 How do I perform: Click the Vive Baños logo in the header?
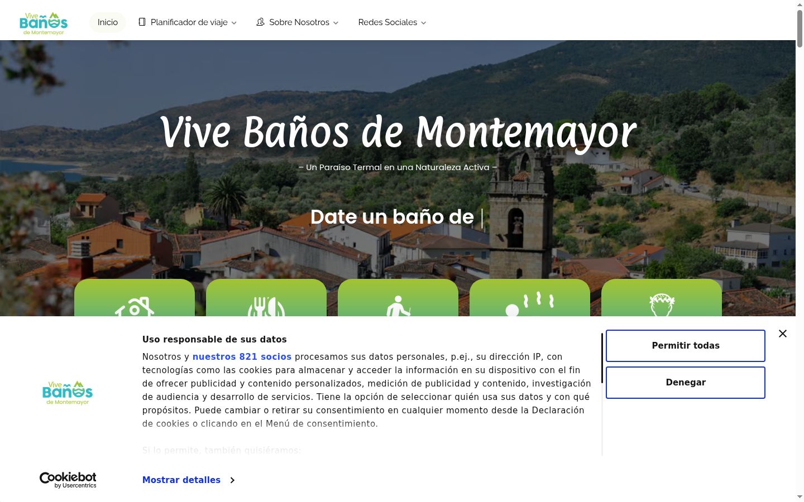(x=44, y=23)
